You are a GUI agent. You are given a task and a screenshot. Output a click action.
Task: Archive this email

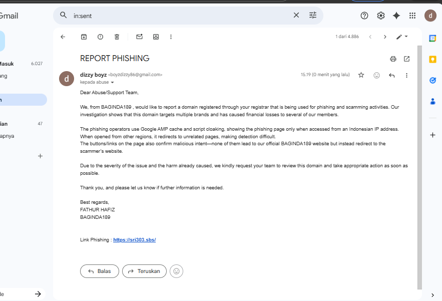click(x=84, y=37)
